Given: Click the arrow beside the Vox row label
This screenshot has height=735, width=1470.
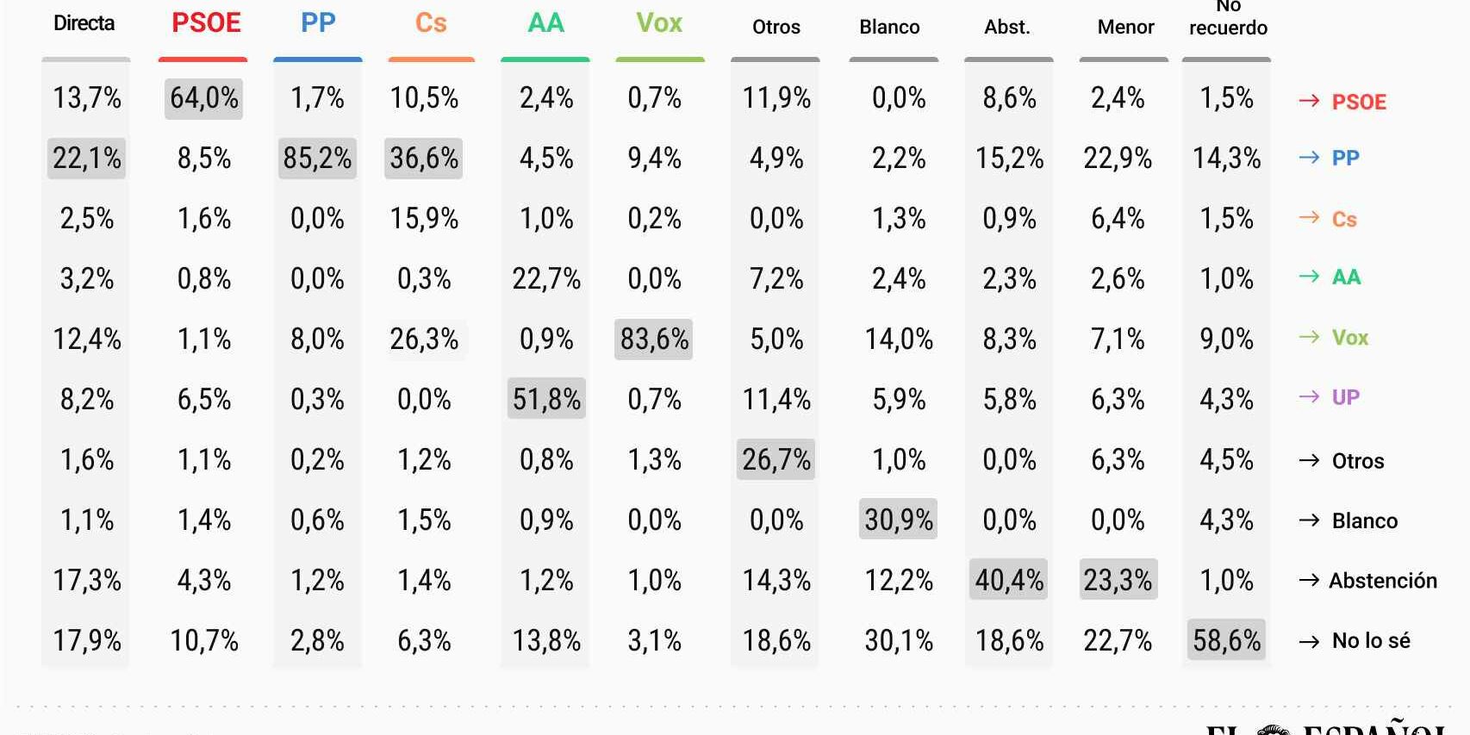Looking at the screenshot, I should 1308,337.
